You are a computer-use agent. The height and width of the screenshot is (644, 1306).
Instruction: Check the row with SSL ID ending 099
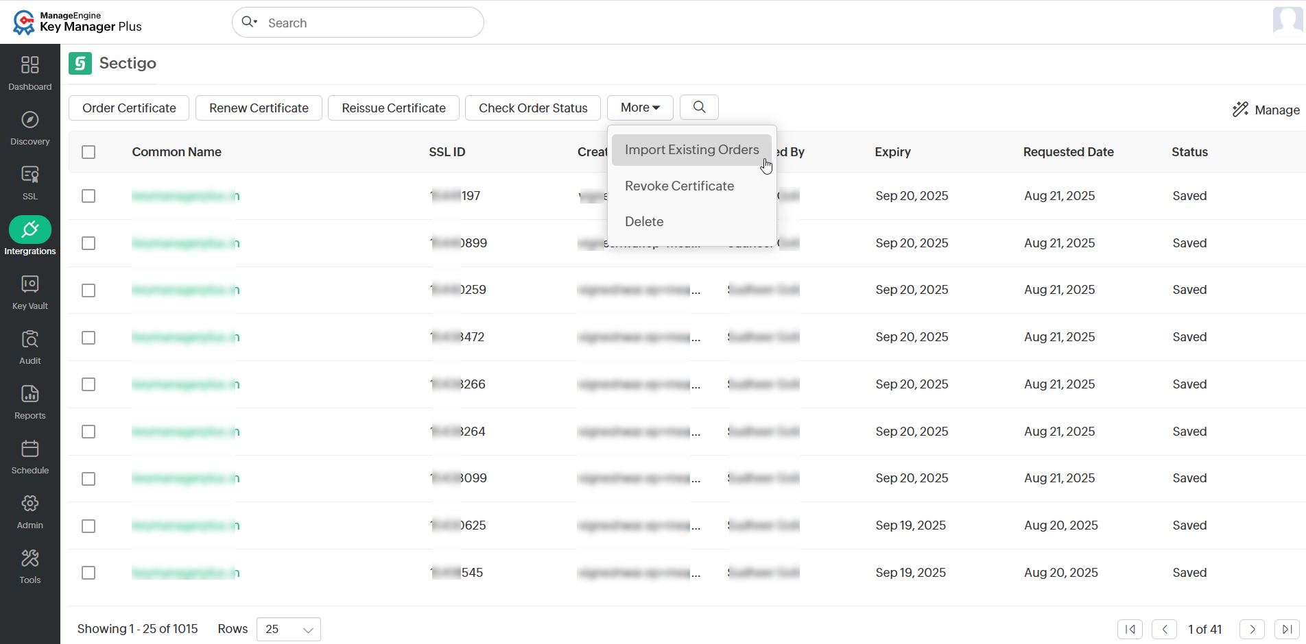[x=88, y=479]
